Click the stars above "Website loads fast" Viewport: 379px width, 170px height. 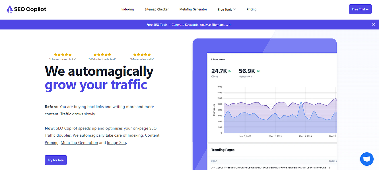(102, 55)
